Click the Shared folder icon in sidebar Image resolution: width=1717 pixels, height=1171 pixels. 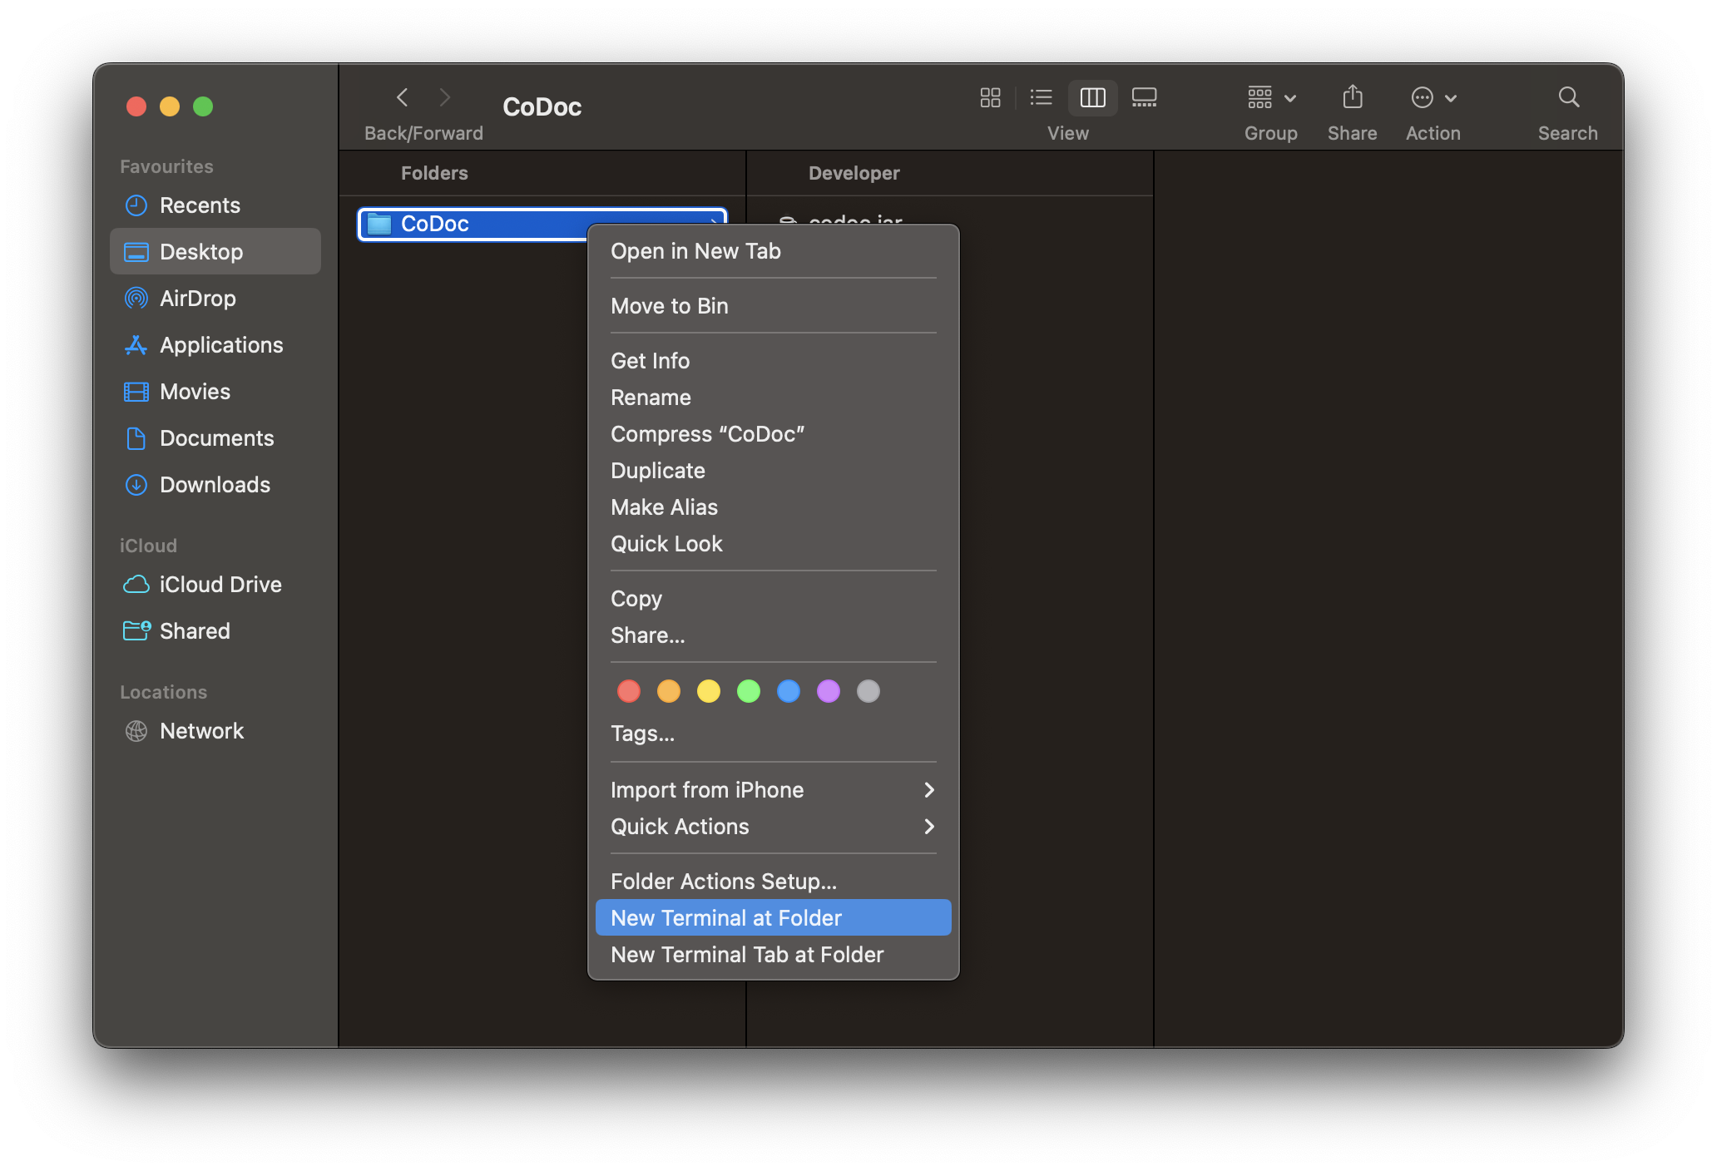[136, 631]
